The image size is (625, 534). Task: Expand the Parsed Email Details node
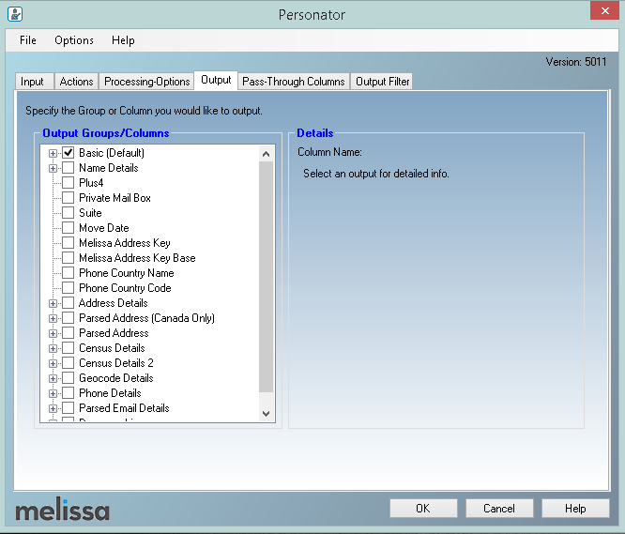(x=53, y=408)
